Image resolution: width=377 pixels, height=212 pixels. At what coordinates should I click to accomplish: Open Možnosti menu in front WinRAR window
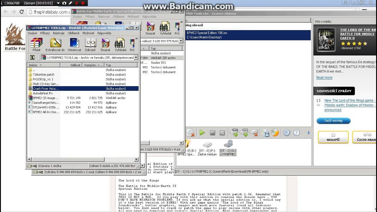88,33
